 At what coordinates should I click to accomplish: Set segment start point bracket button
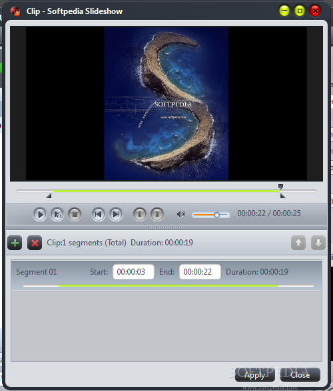140,214
